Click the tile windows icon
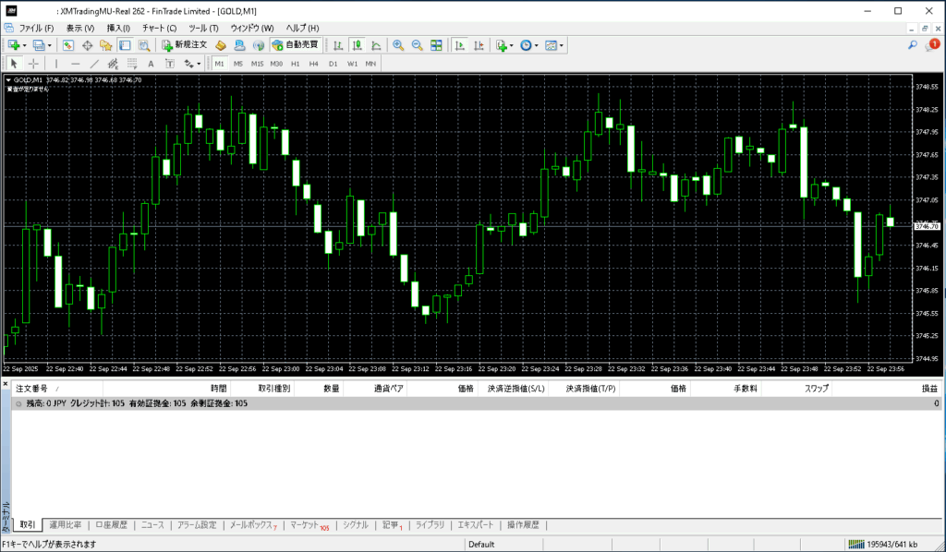The width and height of the screenshot is (946, 552). (436, 44)
